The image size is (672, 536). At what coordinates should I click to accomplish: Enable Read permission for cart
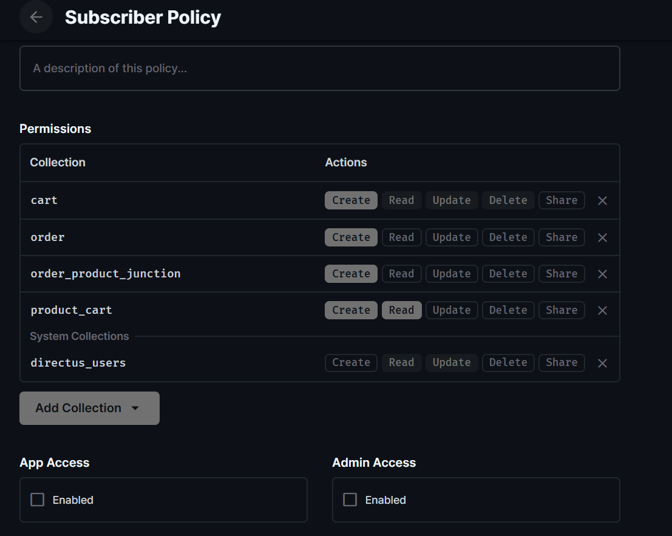pyautogui.click(x=401, y=200)
